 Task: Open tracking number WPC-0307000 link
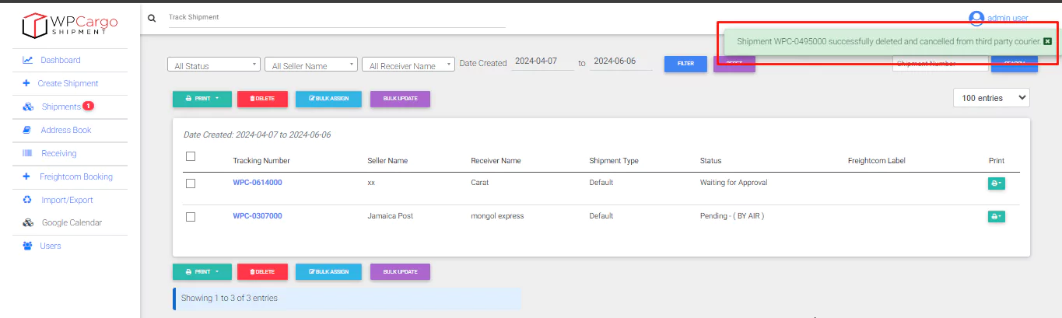(x=258, y=216)
